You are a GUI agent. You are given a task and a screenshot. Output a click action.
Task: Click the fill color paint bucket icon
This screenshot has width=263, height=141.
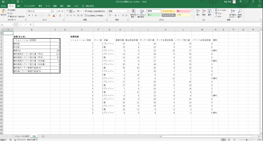pos(49,15)
